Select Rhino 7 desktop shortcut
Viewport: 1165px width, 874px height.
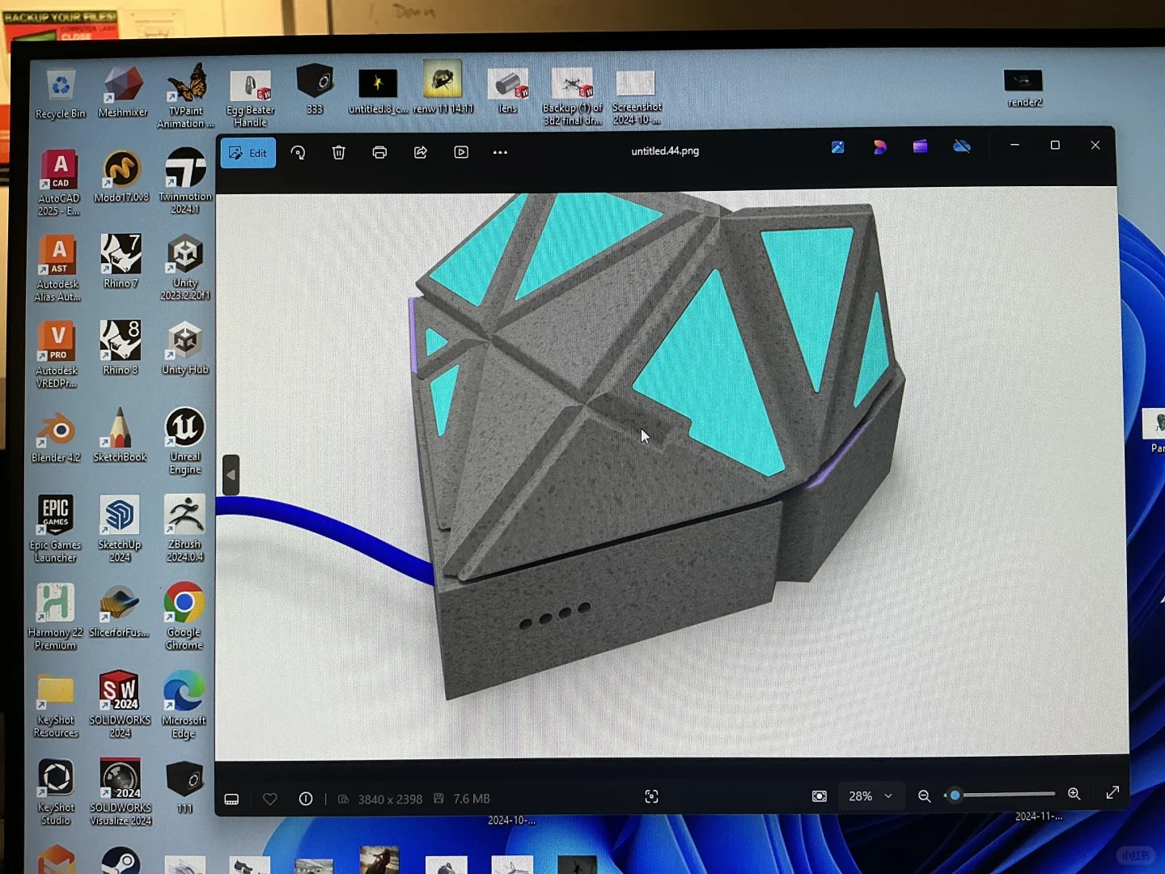point(121,262)
